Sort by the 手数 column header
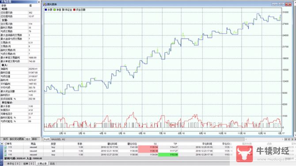This screenshot has width=296, height=166. pos(80,144)
